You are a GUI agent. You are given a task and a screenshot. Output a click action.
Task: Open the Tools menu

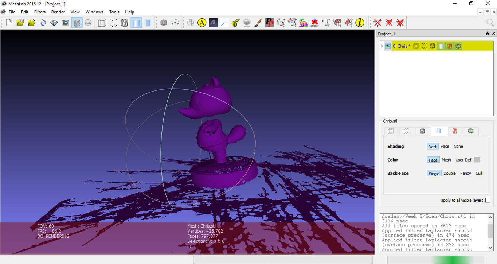(114, 12)
